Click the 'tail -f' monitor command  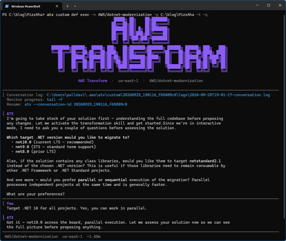click(54, 100)
